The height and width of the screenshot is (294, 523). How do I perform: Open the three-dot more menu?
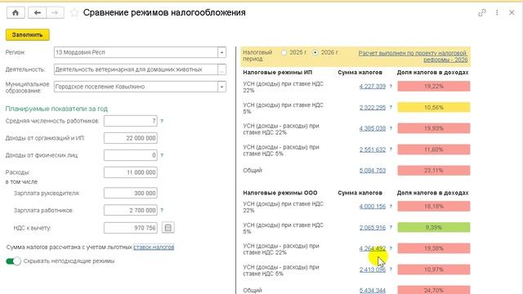[x=497, y=13]
